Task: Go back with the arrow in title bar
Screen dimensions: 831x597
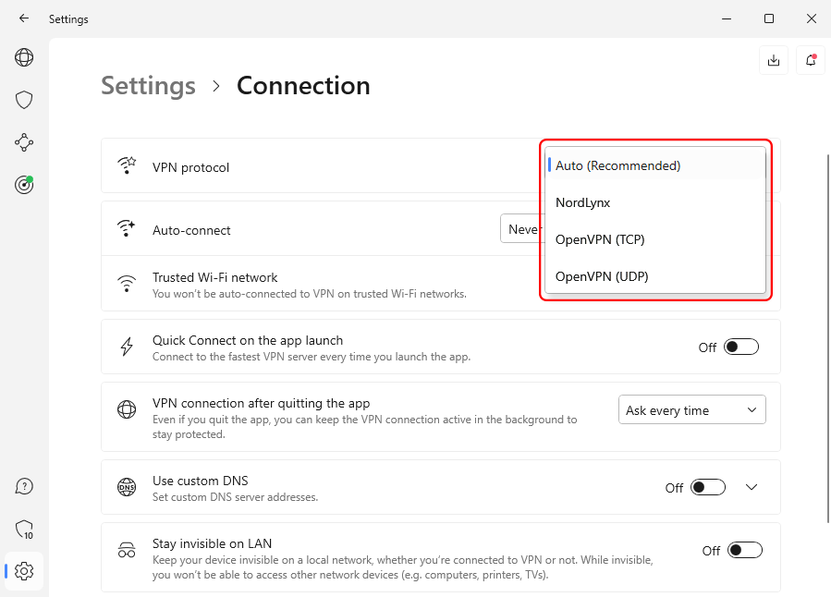Action: 24,18
